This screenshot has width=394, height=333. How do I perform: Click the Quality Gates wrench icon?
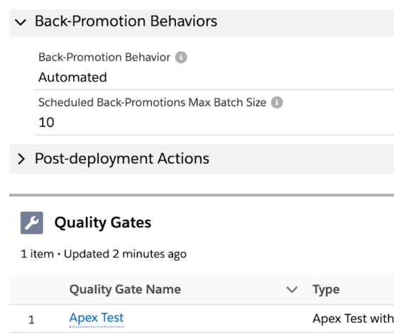[32, 223]
